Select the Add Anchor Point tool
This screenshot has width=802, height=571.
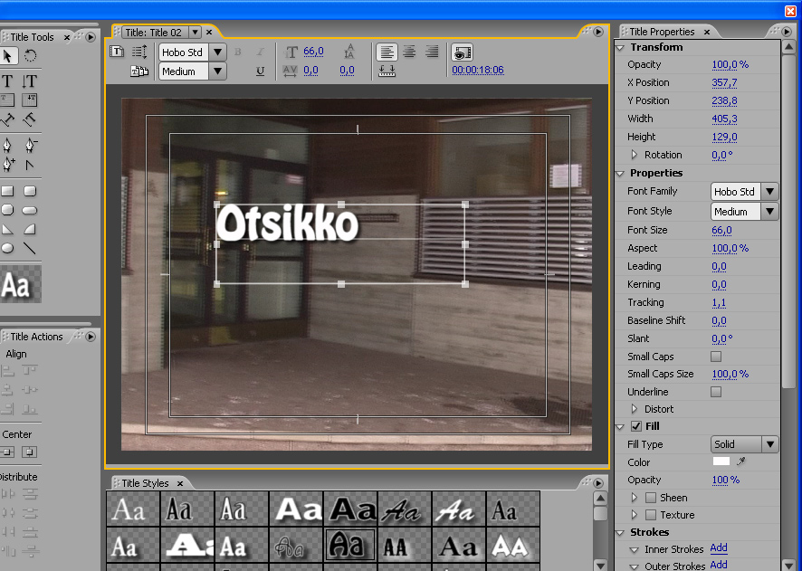click(x=7, y=165)
